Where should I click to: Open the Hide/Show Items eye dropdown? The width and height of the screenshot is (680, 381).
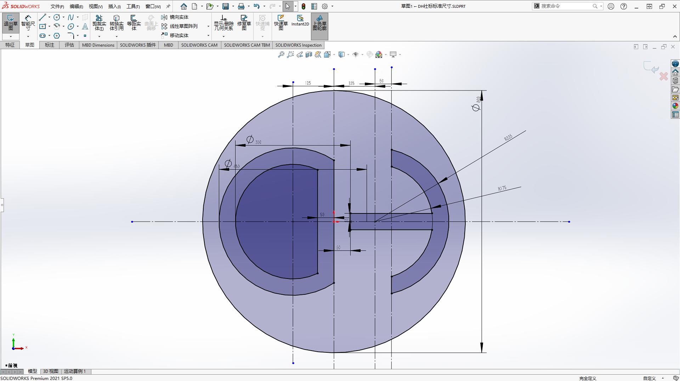(356, 54)
